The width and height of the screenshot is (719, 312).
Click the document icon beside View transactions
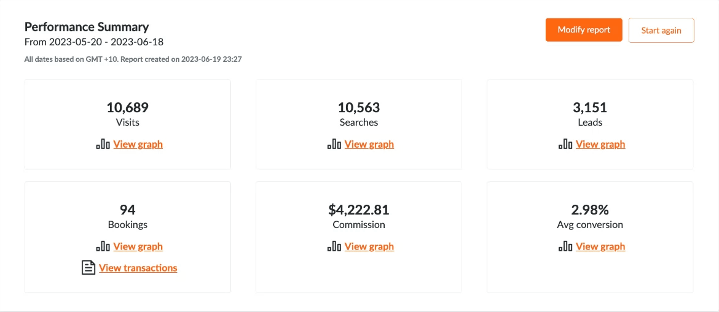[88, 268]
